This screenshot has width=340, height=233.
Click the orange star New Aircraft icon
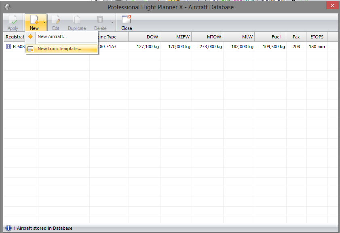click(x=30, y=36)
